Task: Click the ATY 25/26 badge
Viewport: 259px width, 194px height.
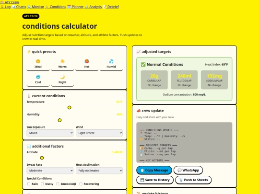Action: pos(31,16)
